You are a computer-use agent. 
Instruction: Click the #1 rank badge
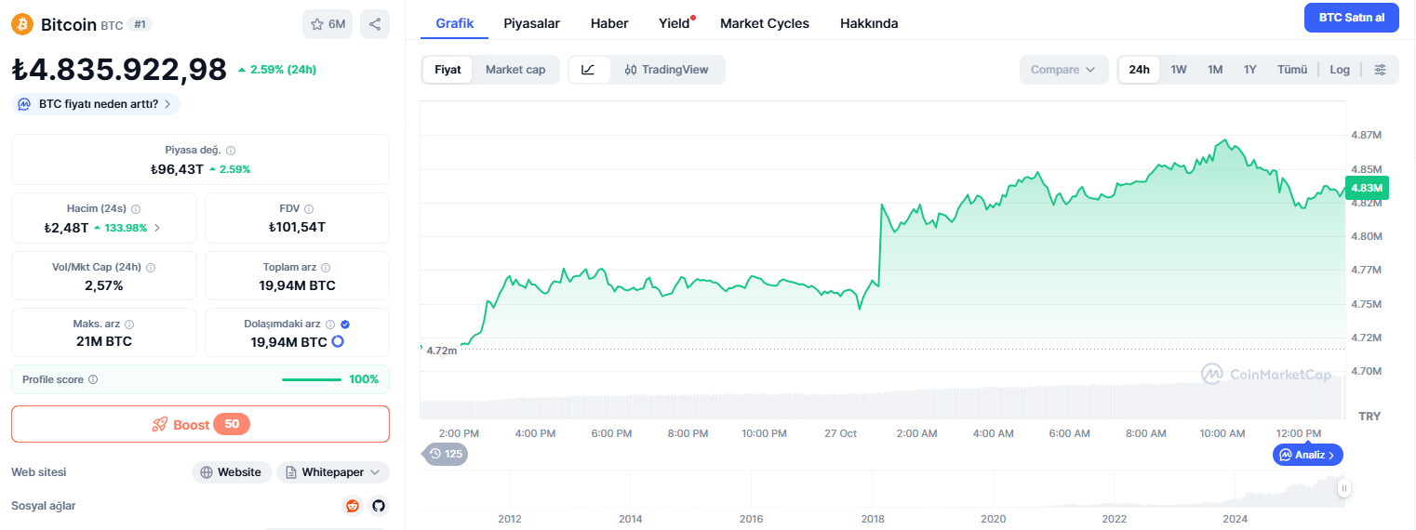click(140, 24)
